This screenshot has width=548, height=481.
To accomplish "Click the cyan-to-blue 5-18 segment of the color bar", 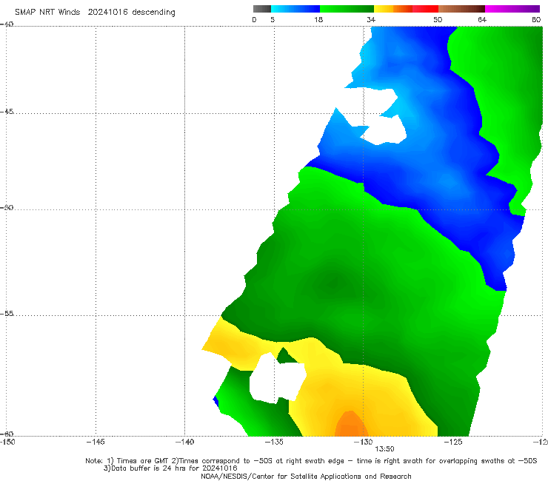I will (295, 9).
